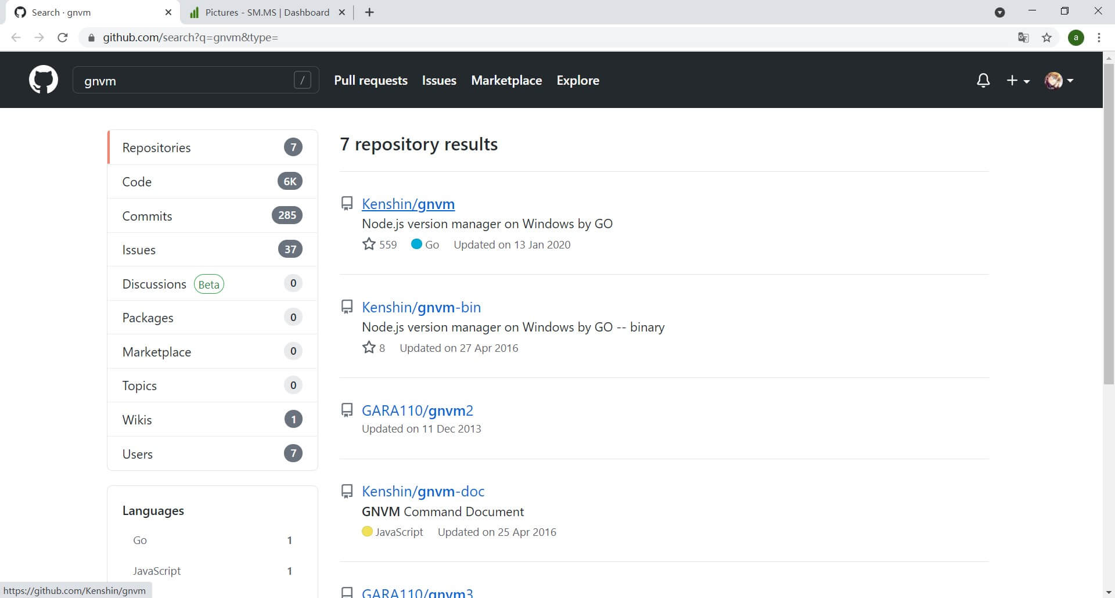
Task: Click the repository icon beside Kenshin/gnvm
Action: (347, 203)
